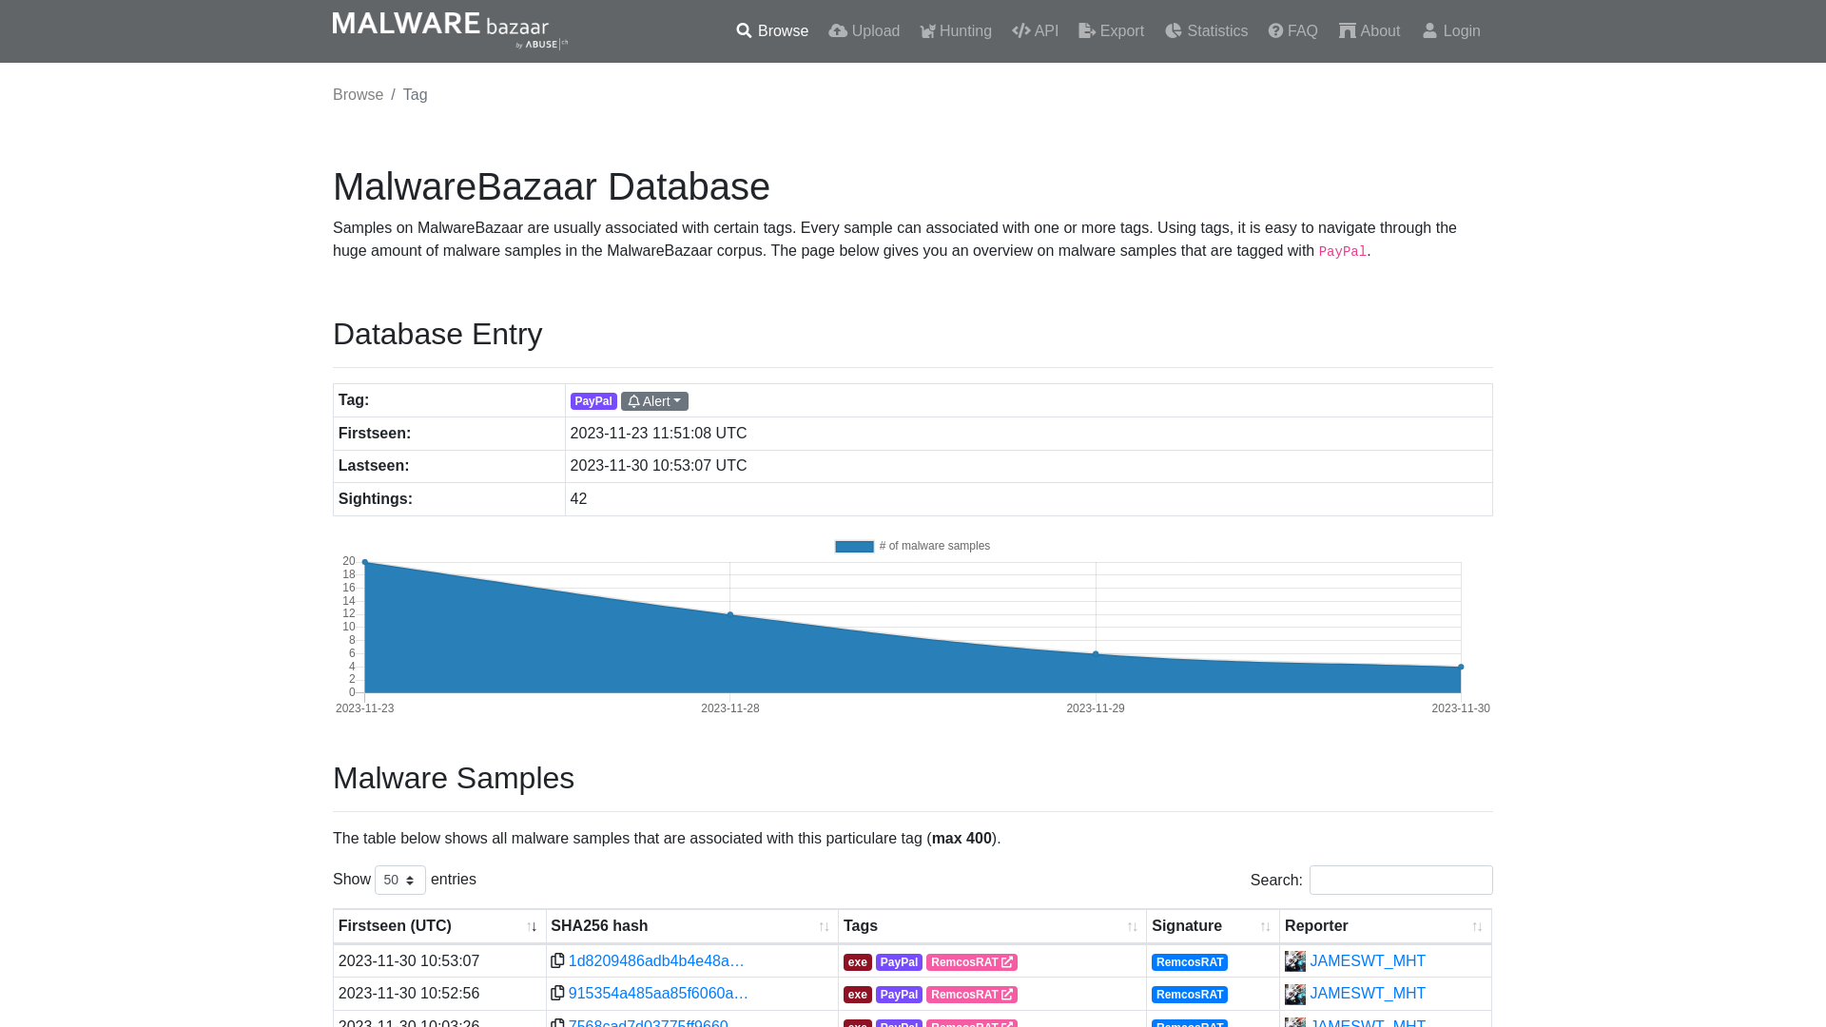Open the Upload page
The image size is (1826, 1027).
[864, 31]
